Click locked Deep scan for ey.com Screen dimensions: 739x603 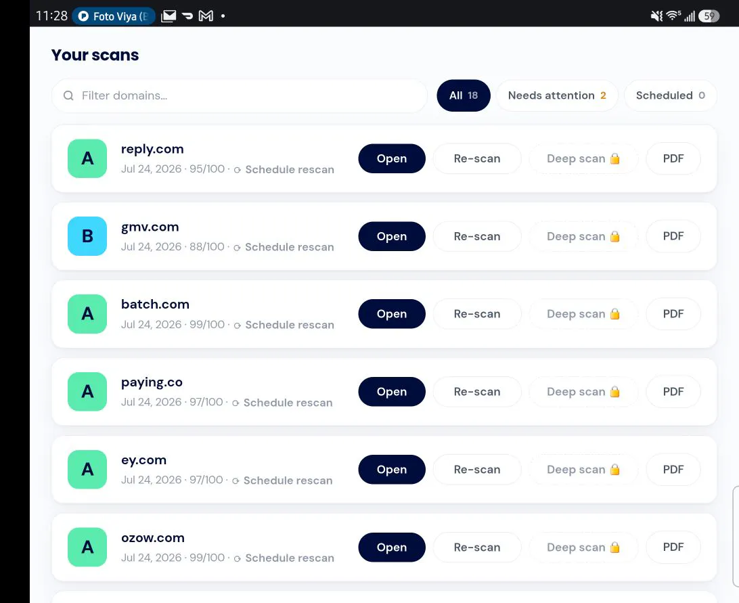tap(583, 470)
